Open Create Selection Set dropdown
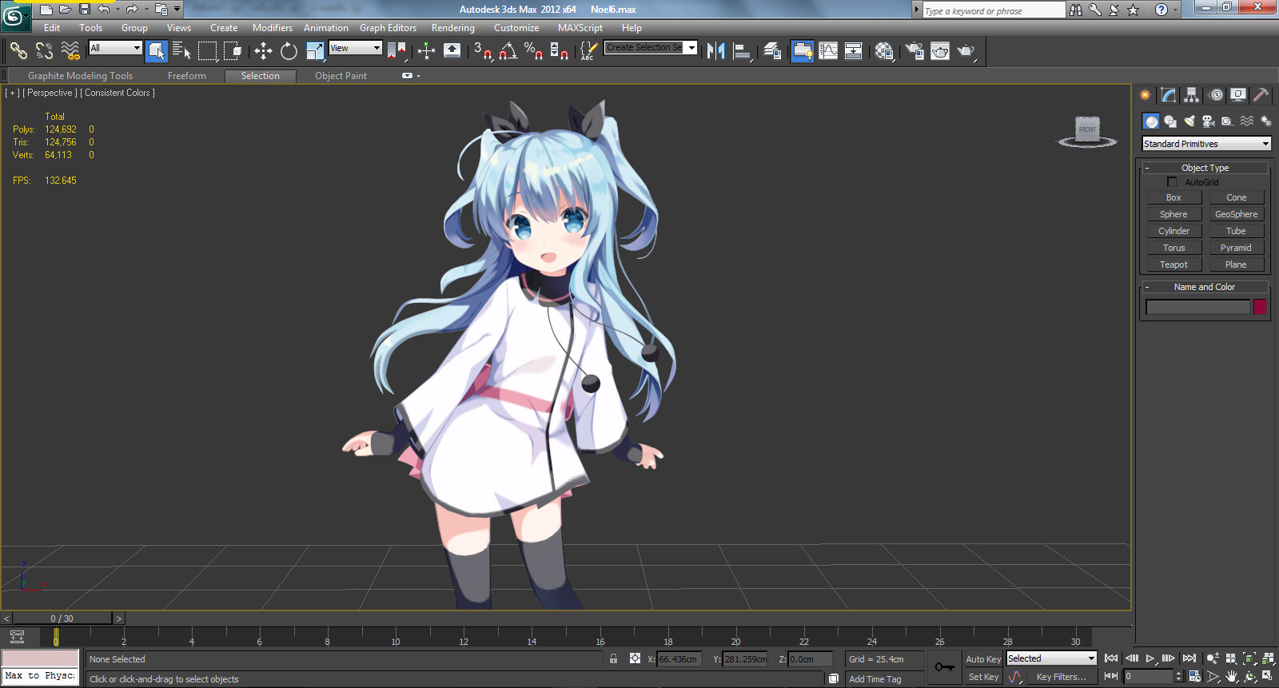Viewport: 1279px width, 688px height. [651, 48]
